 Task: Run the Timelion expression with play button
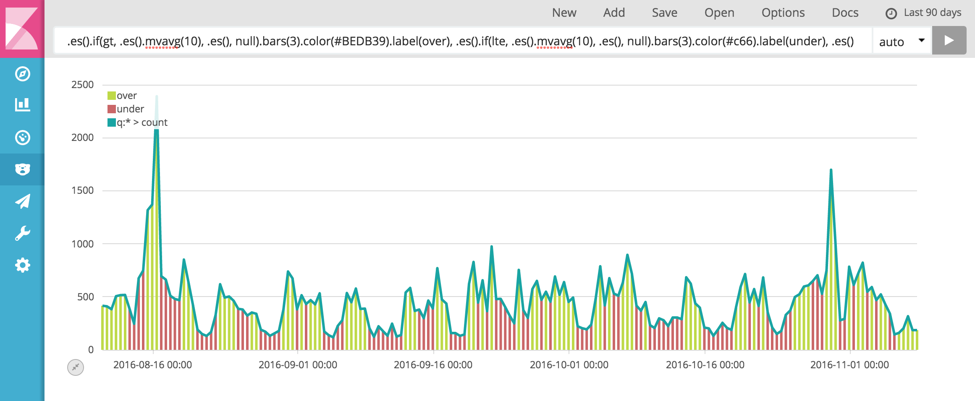949,41
